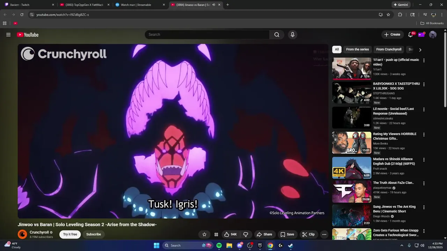The height and width of the screenshot is (251, 447).
Task: Open options for 'Madara vs Shinobi Alliance' video
Action: (424, 160)
